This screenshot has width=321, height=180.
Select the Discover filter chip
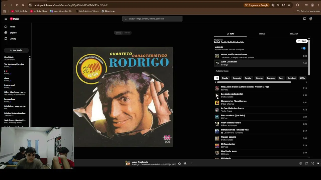[x=259, y=78]
